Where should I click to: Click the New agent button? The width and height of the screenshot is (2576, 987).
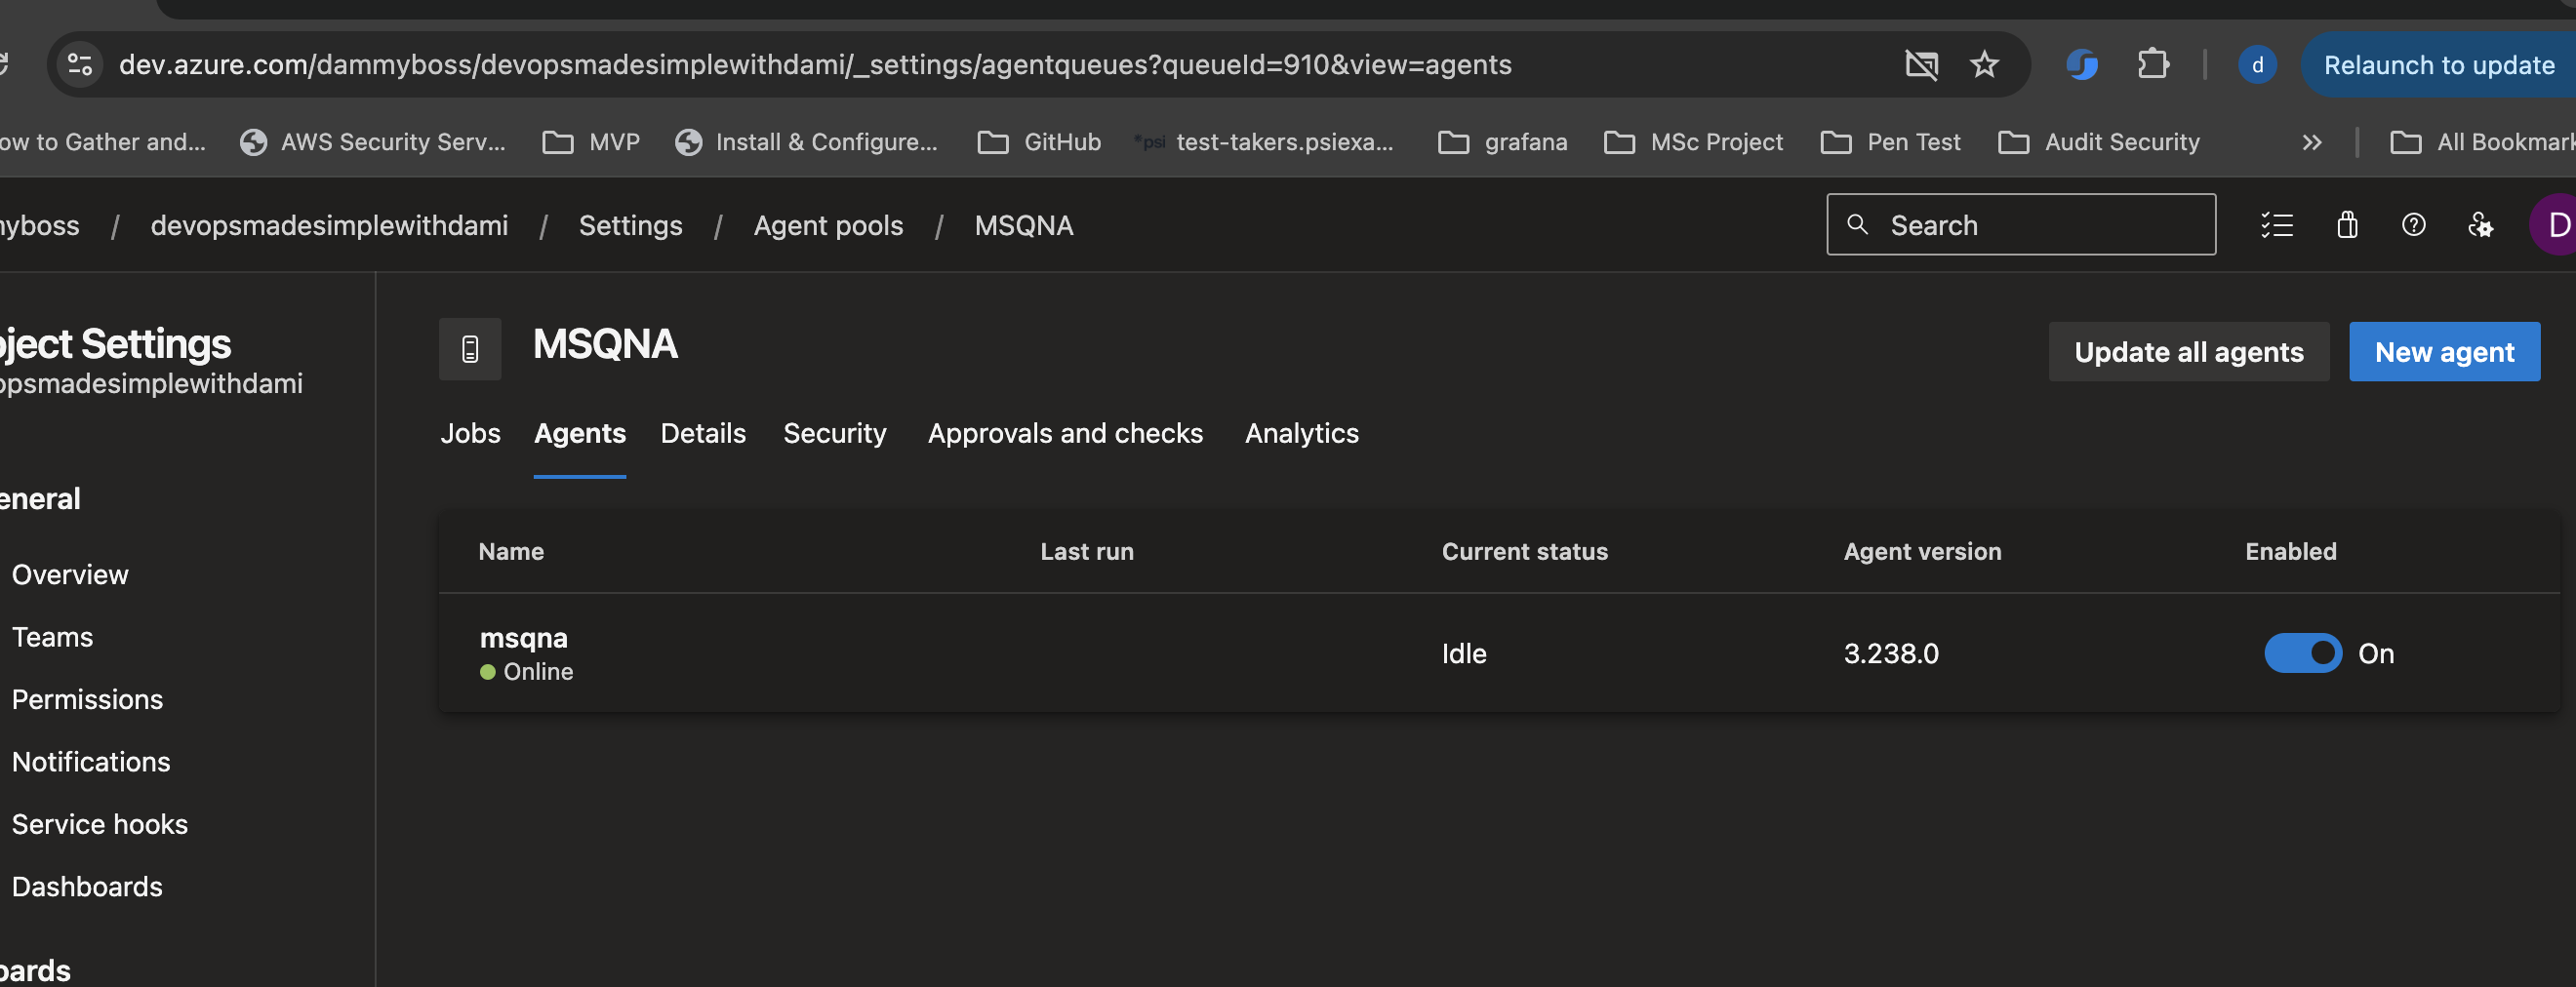2444,352
